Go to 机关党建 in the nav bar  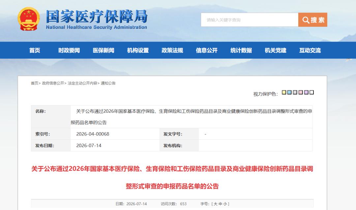(275, 50)
